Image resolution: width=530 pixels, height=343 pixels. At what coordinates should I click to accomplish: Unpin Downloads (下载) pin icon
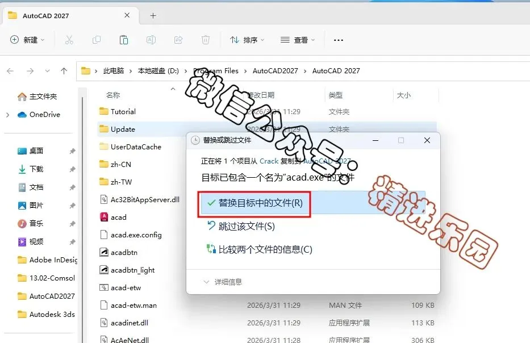(72, 169)
